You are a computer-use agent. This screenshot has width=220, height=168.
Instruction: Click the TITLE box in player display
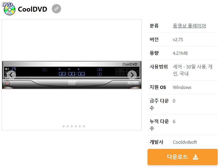click(121, 74)
